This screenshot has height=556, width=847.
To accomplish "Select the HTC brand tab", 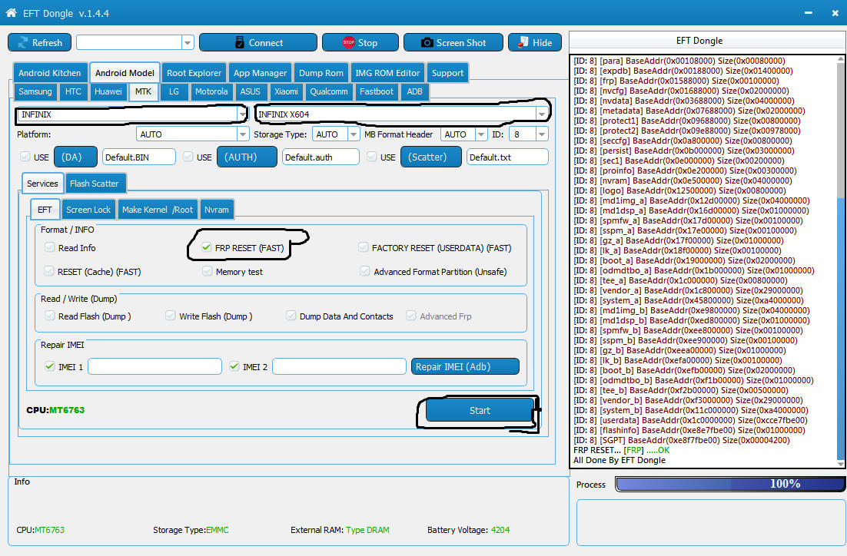I will point(73,91).
